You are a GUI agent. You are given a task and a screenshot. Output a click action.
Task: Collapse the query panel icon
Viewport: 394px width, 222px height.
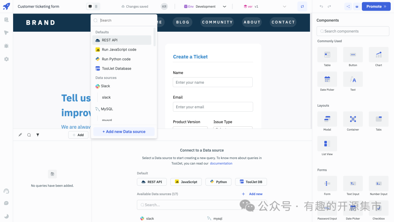(x=20, y=135)
